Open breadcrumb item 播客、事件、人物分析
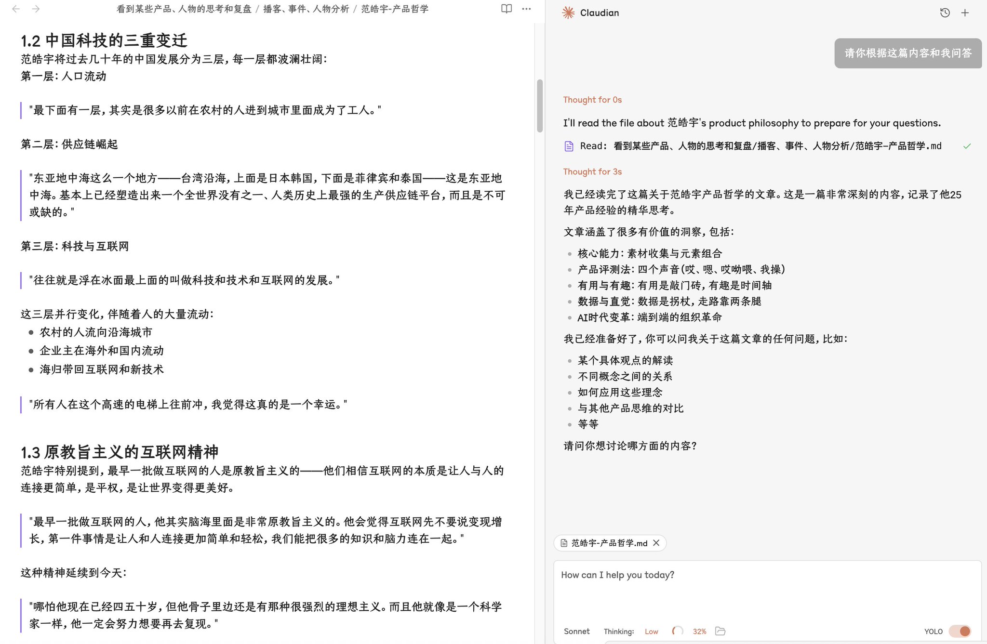 point(305,8)
